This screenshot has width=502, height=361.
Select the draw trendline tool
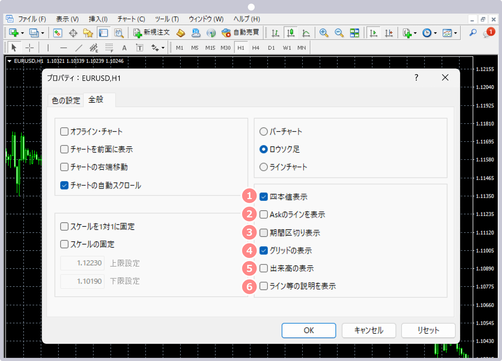pyautogui.click(x=79, y=48)
